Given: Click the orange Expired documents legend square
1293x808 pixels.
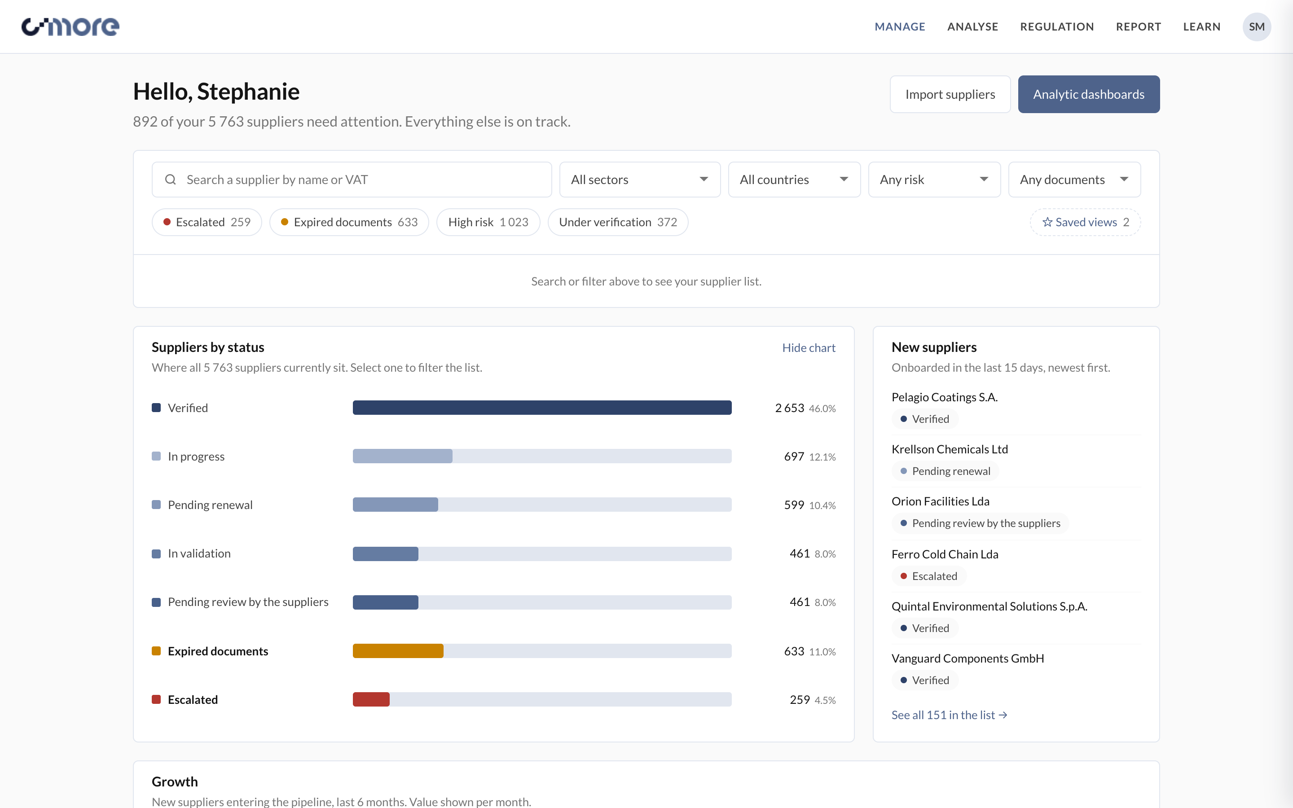Looking at the screenshot, I should point(156,651).
